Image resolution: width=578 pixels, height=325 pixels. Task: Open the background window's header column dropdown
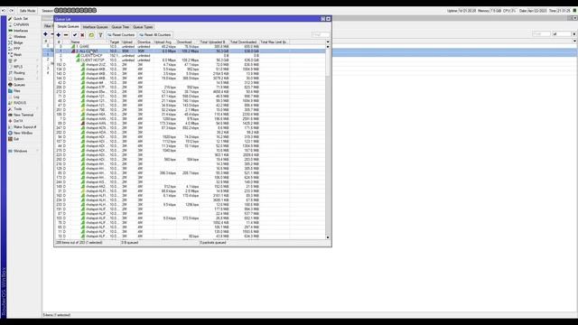[x=574, y=42]
